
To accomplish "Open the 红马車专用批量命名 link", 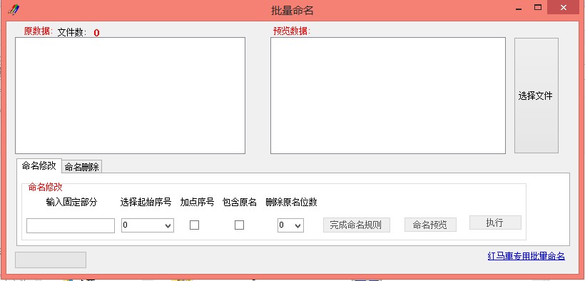I will tap(526, 256).
